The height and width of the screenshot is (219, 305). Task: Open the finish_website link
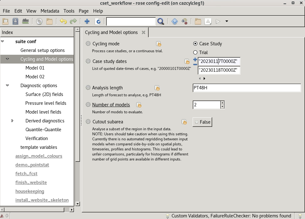coord(31,182)
